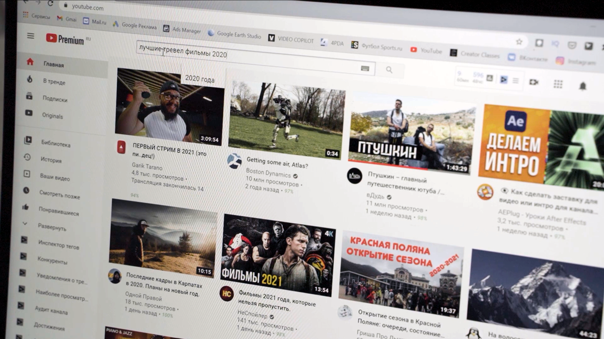
Task: Play the ДЕЛАЕМ ИНТРО video thumbnail
Action: point(541,148)
